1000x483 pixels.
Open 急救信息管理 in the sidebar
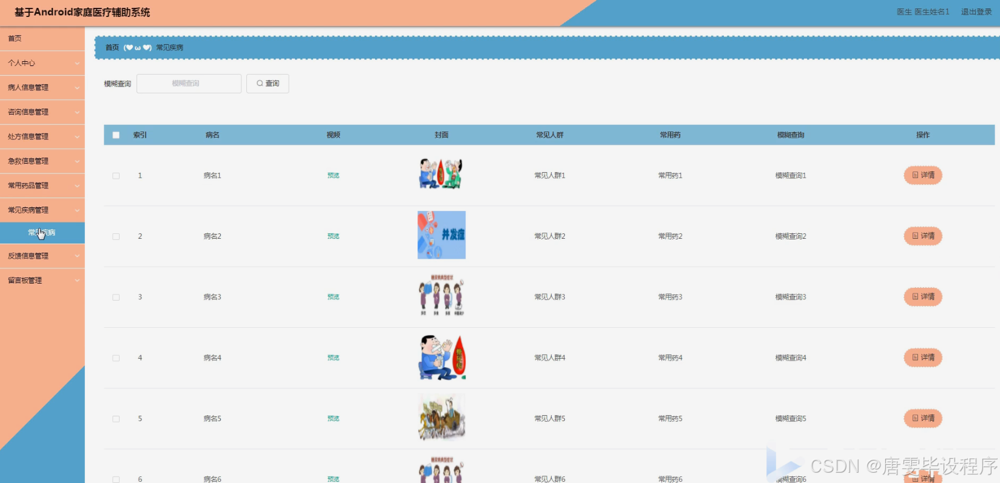tap(42, 161)
